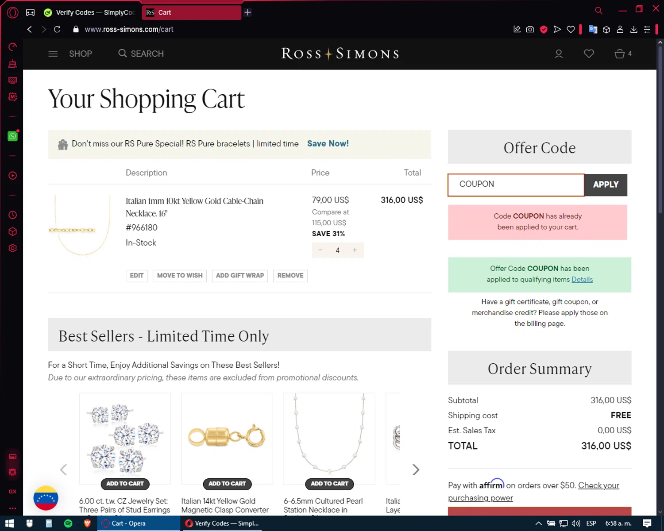Add CZ Jewelry Set to cart
Viewport: 664px width, 531px height.
(125, 484)
